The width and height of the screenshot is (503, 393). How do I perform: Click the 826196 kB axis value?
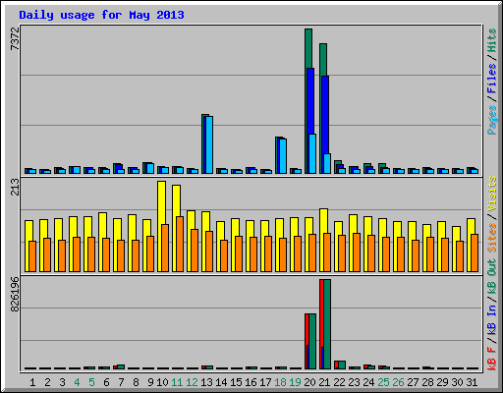tap(15, 294)
